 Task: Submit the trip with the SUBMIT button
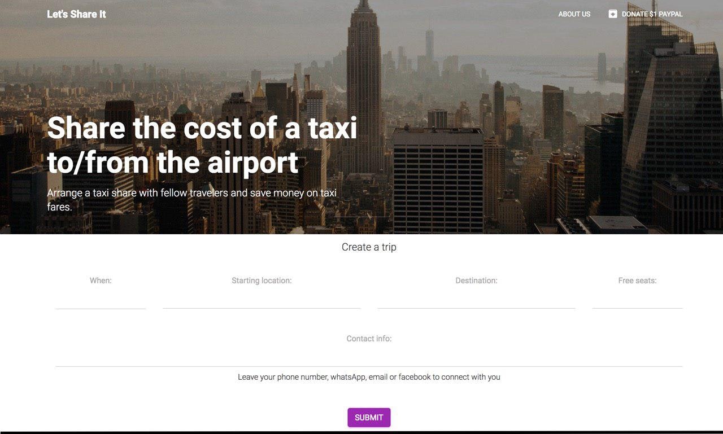pos(369,418)
